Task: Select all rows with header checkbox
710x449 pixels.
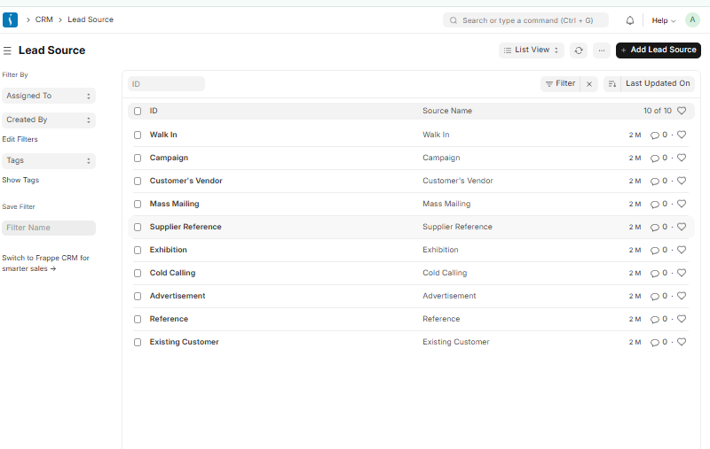Action: [138, 111]
